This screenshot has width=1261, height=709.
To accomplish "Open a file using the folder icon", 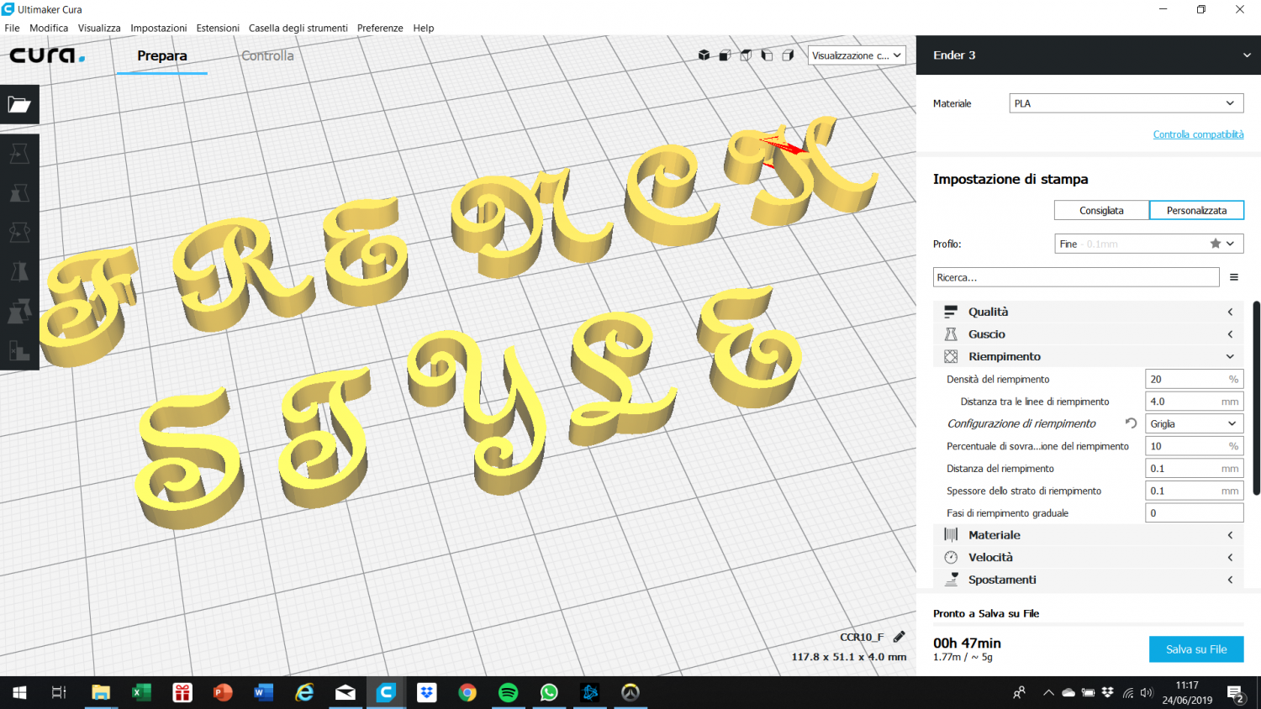I will [18, 104].
